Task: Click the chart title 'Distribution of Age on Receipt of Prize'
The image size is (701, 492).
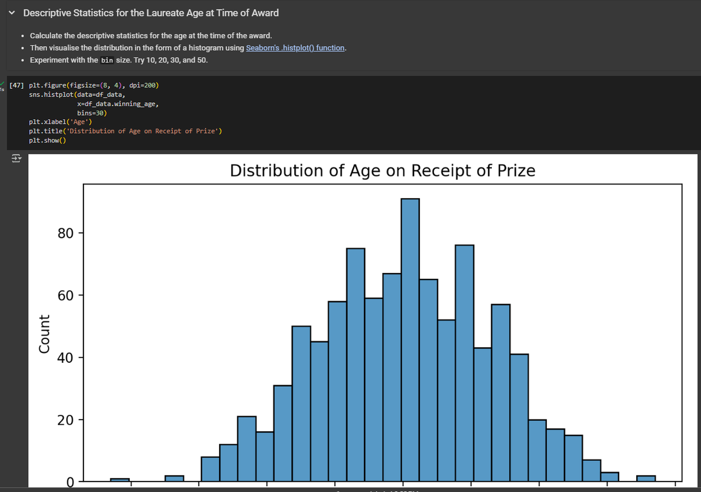Action: (x=383, y=171)
